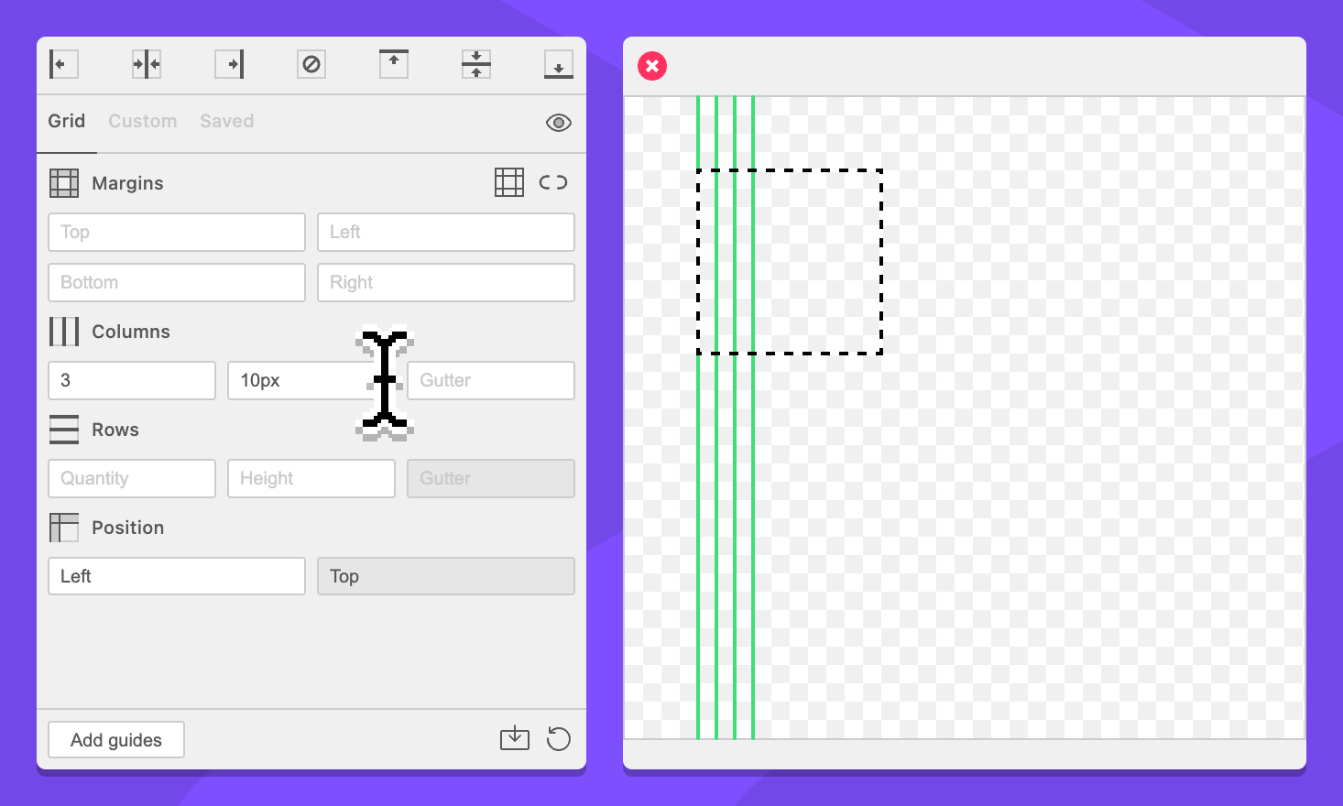Switch to the Custom tab
This screenshot has height=806, width=1343.
pos(142,121)
